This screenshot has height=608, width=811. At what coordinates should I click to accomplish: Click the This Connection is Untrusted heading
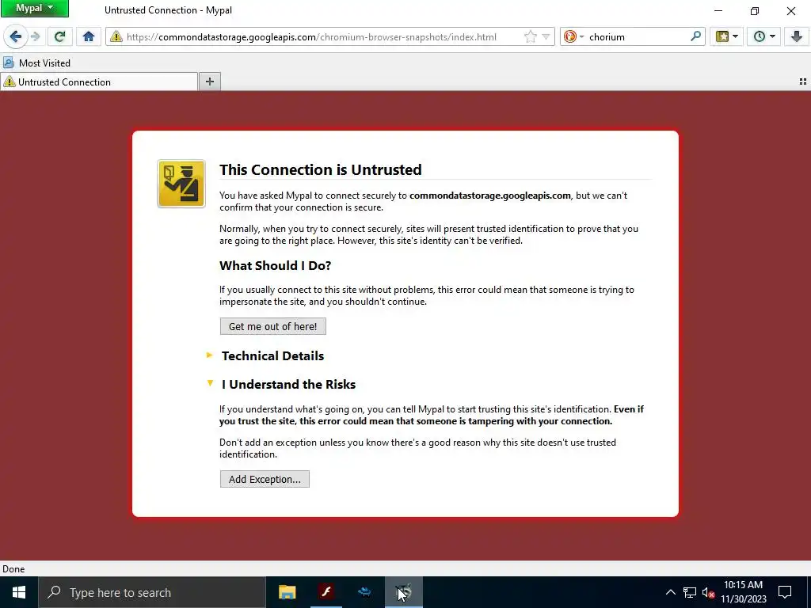[x=321, y=169]
